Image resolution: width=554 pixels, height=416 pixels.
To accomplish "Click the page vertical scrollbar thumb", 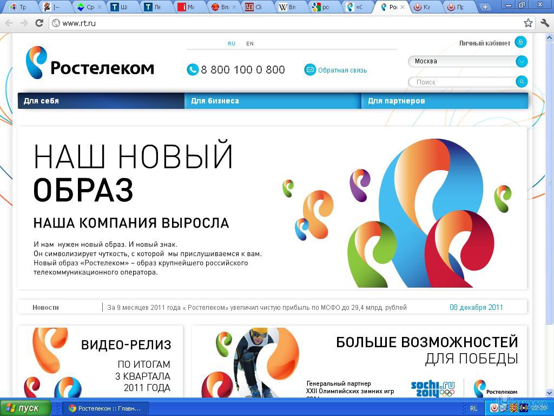I will coord(550,183).
